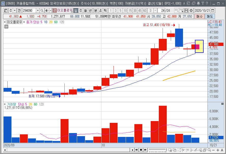
Task: Click the bottom toolbar magnifier zoom icon
Action: click(x=209, y=150)
